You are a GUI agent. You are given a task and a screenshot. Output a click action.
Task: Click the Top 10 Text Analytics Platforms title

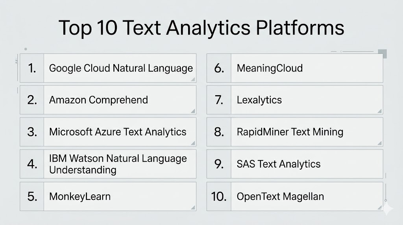201,28
